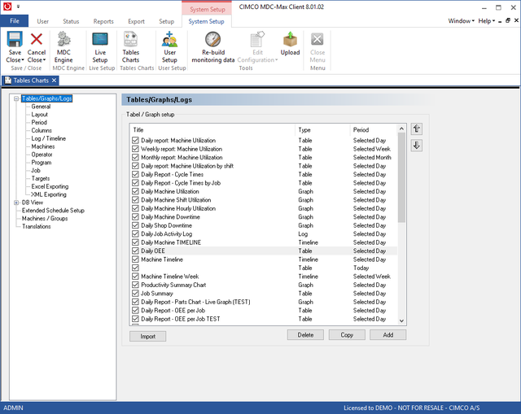The height and width of the screenshot is (414, 521).
Task: Sort list by the Title column header
Action: [x=212, y=130]
